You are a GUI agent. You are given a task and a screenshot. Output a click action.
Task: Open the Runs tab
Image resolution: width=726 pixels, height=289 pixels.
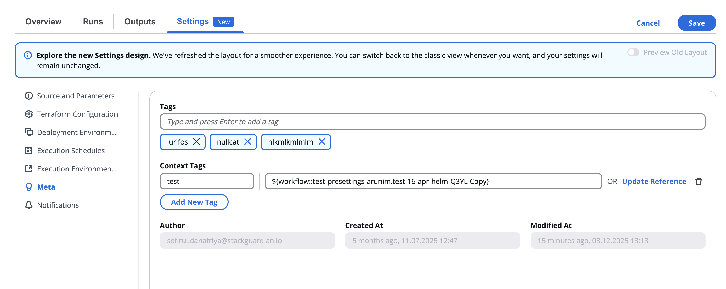pos(93,22)
